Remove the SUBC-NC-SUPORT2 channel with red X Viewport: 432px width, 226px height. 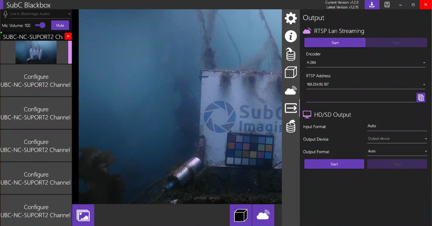tap(68, 36)
